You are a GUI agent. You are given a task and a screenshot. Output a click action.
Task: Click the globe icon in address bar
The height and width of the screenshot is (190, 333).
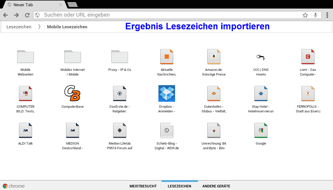click(x=37, y=15)
